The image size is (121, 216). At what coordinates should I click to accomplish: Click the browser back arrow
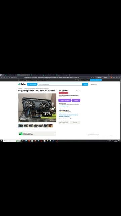pos(2,77)
